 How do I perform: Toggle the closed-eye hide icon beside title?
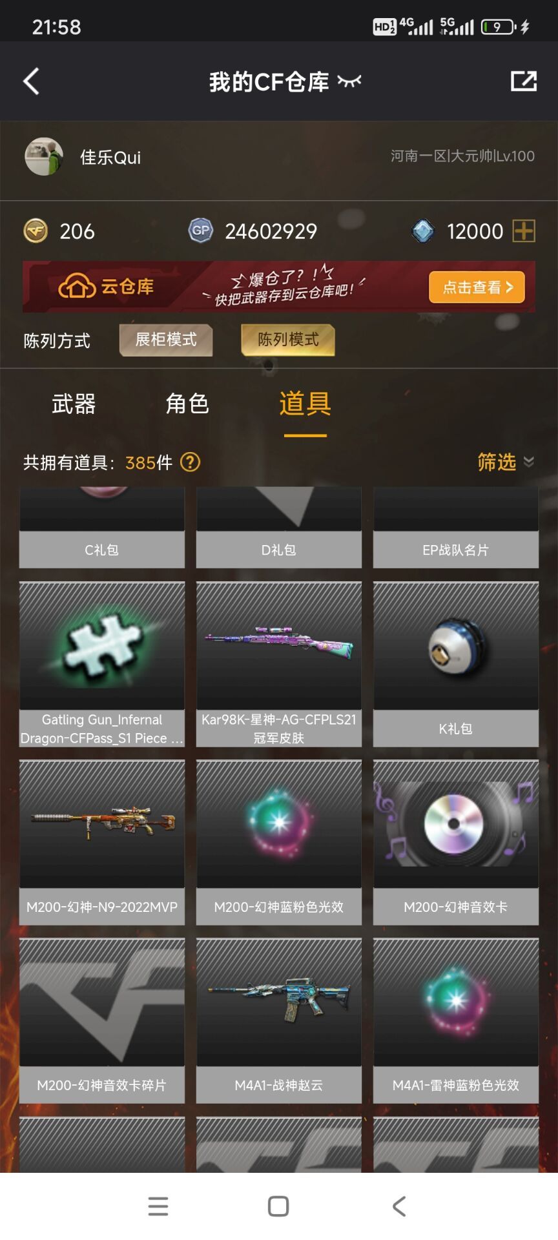[x=349, y=81]
